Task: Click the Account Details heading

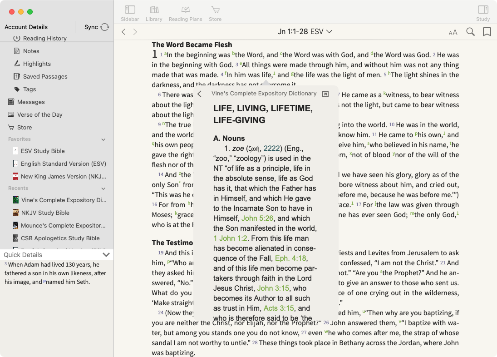Action: pos(26,27)
